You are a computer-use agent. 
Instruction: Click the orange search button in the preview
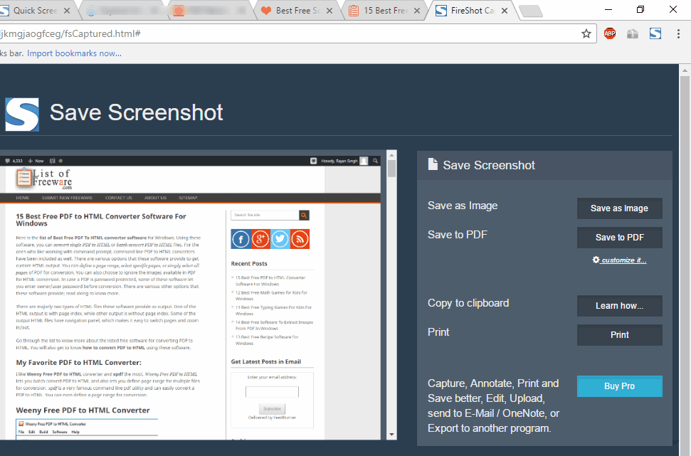coord(304,215)
